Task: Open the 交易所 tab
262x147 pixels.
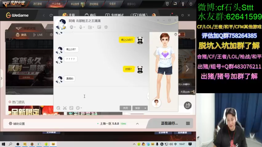Action: coord(112,4)
